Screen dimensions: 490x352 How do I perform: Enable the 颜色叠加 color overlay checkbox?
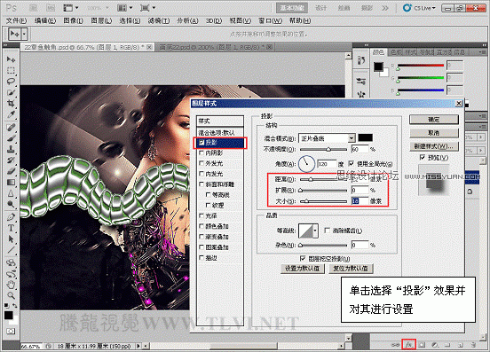tap(202, 226)
